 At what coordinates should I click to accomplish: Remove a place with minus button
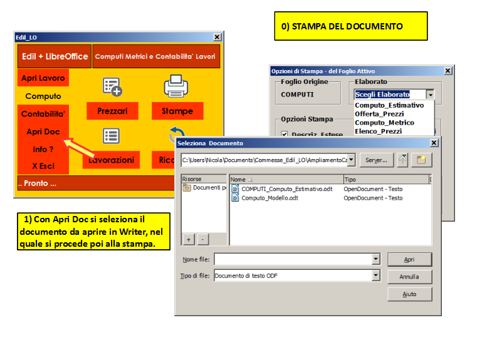tap(203, 239)
